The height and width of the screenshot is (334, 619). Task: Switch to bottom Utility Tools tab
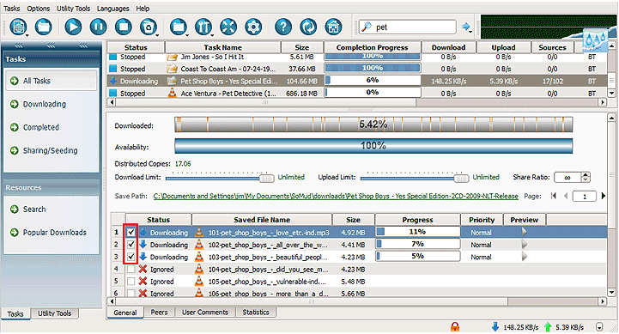point(54,313)
